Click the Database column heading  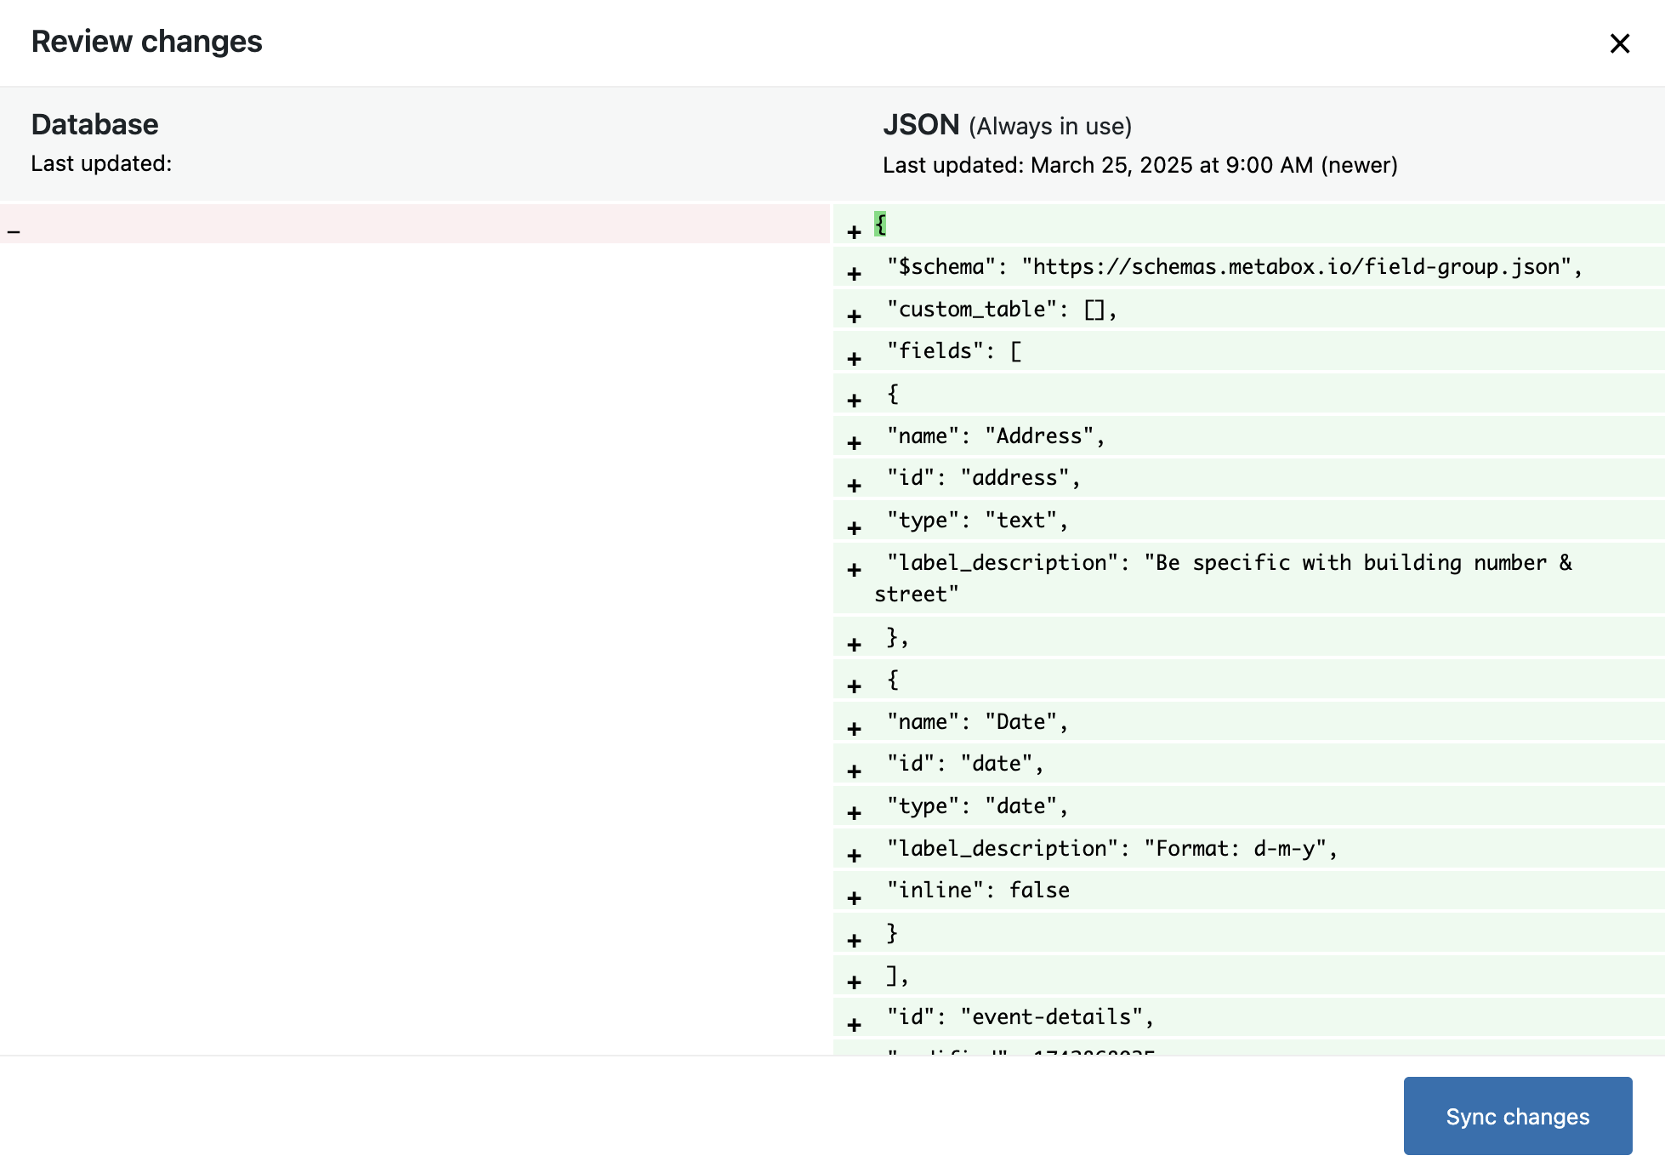point(94,125)
